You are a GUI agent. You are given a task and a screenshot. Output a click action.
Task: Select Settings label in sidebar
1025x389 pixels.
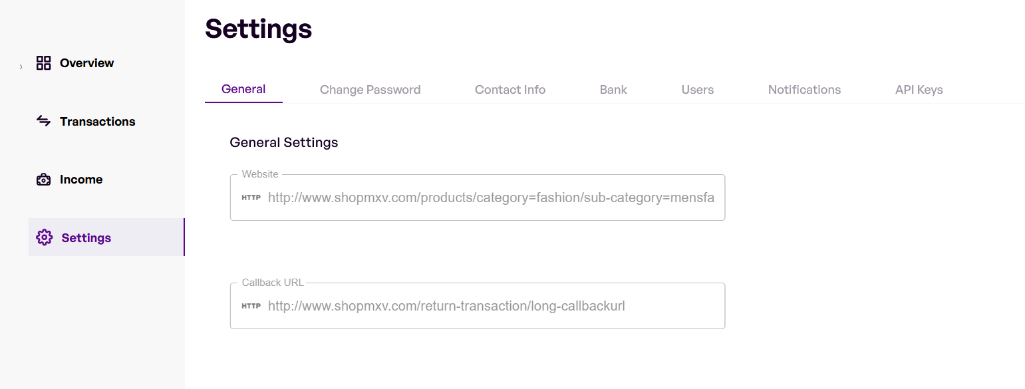pyautogui.click(x=86, y=238)
